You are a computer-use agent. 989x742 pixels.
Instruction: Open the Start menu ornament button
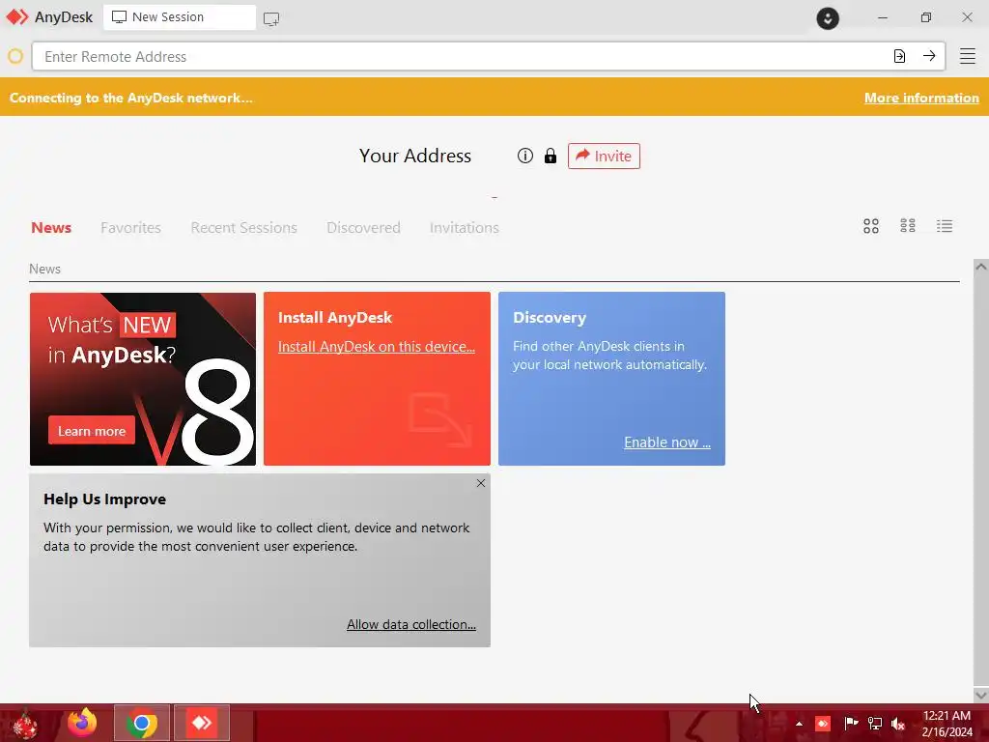pos(25,724)
